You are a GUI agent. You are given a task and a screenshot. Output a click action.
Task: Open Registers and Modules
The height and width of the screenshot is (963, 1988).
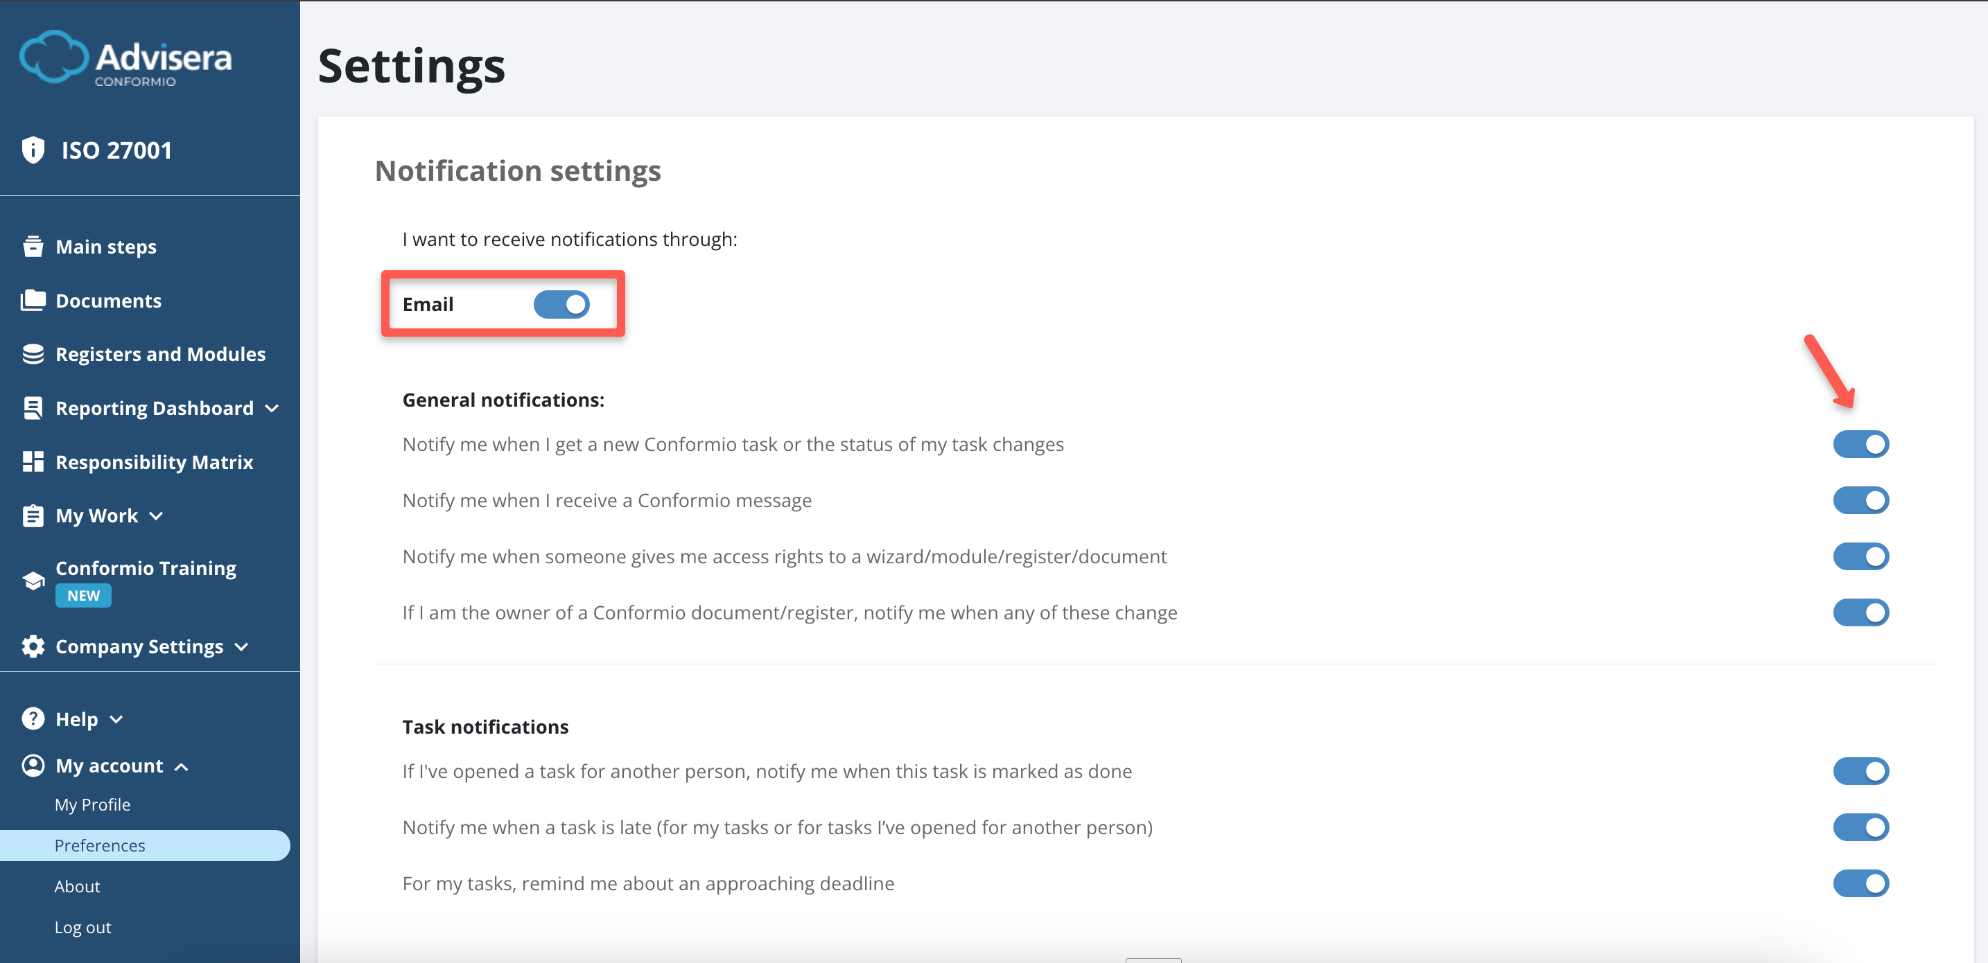[x=161, y=353]
